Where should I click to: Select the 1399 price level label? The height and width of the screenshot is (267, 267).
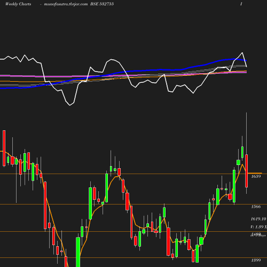point(256,260)
